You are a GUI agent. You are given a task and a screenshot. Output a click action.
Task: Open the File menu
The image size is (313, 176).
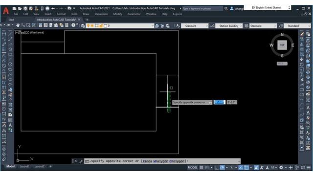point(16,14)
